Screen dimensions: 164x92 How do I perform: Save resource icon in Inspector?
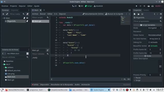tap(142, 14)
